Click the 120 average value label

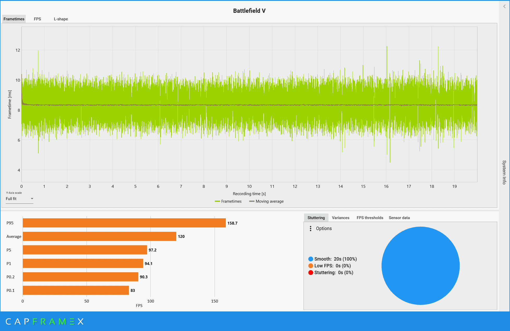point(181,237)
